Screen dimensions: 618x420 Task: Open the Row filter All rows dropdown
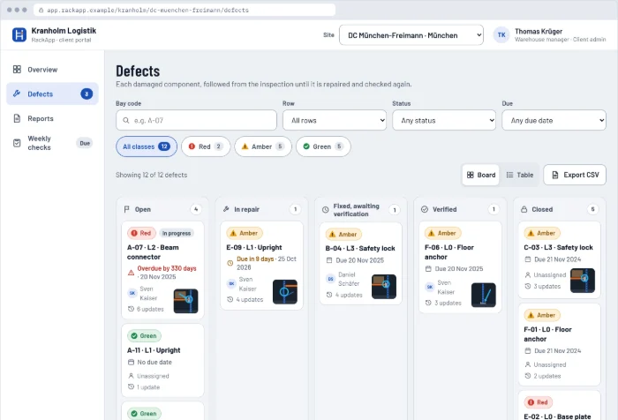click(335, 120)
